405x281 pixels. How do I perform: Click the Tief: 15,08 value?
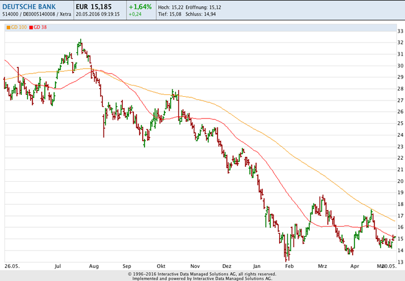(169, 14)
